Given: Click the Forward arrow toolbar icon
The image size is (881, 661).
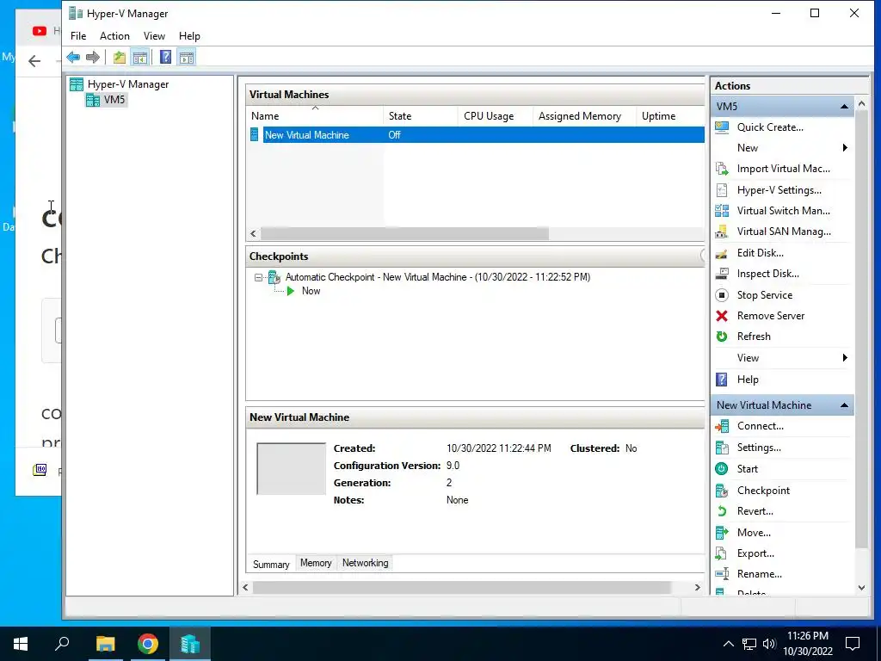Looking at the screenshot, I should coord(93,57).
